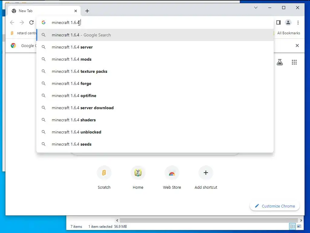The height and width of the screenshot is (233, 310).
Task: Click the Google 'G' icon in address bar
Action: 44,22
